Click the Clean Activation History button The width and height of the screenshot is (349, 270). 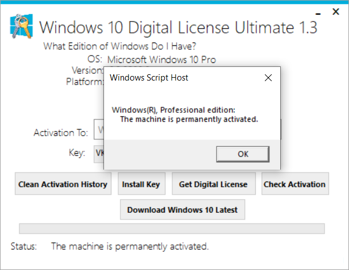(63, 184)
